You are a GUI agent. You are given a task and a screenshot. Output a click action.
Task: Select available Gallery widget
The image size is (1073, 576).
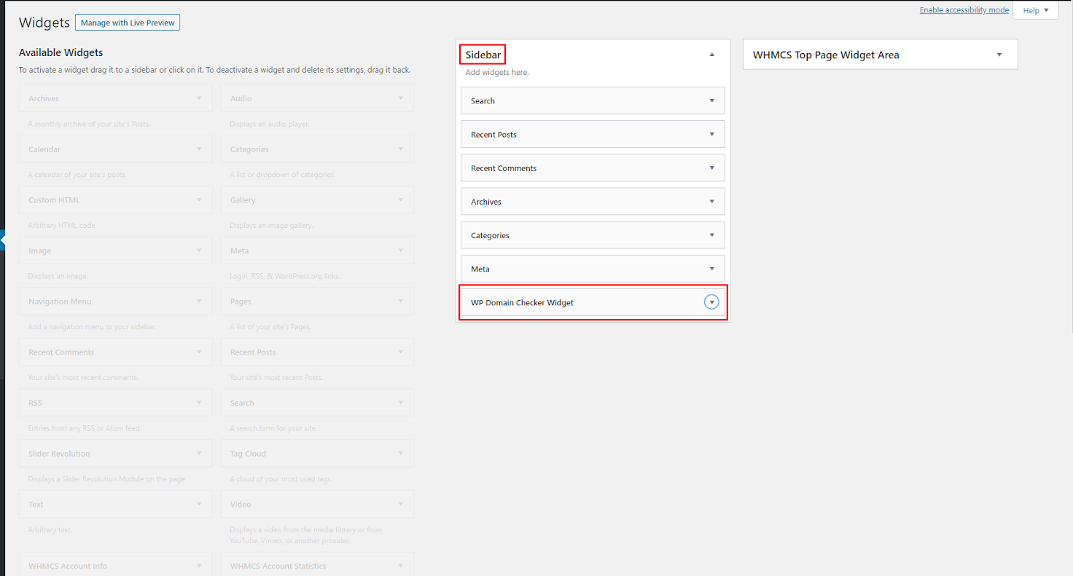pyautogui.click(x=317, y=200)
